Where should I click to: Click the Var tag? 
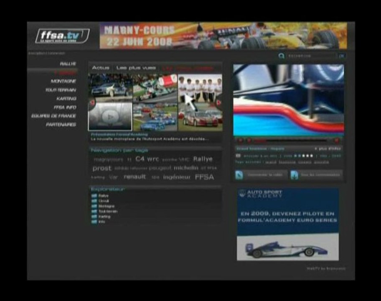click(x=114, y=177)
